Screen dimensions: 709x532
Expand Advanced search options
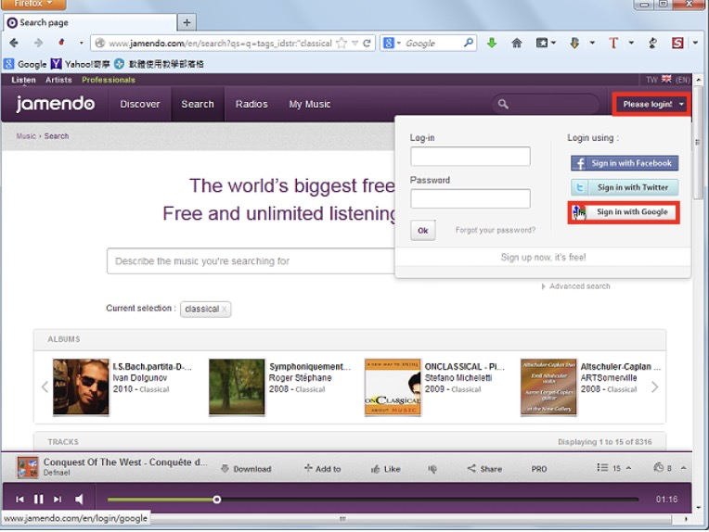576,286
